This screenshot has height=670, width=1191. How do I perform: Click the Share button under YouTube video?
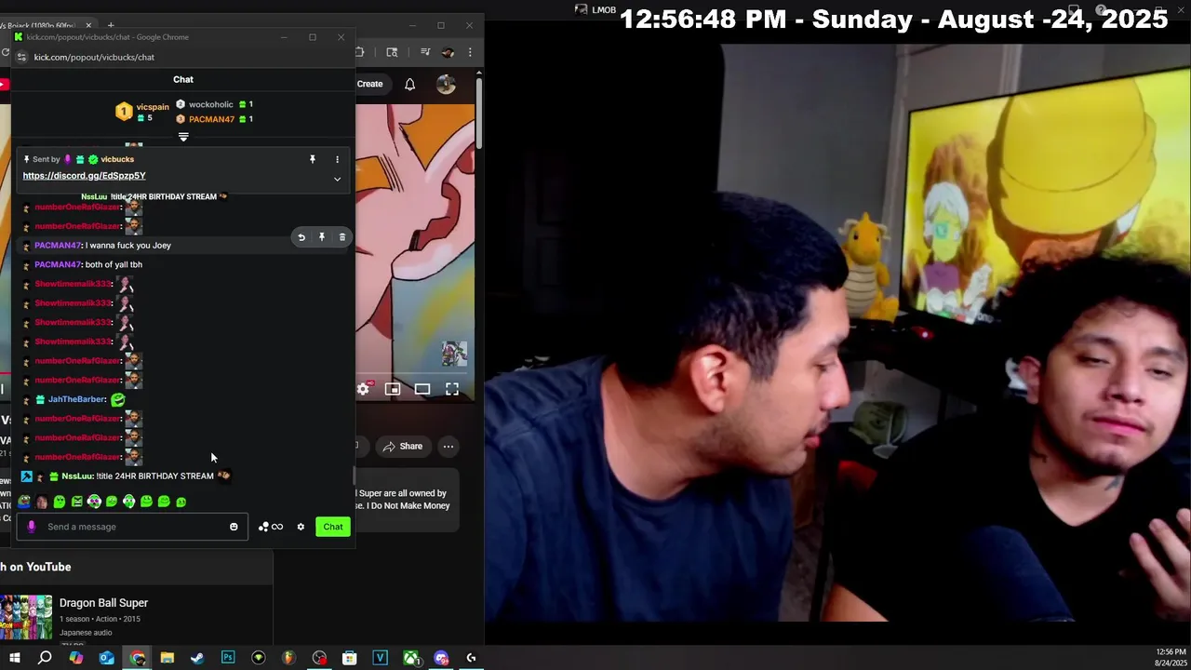click(402, 447)
